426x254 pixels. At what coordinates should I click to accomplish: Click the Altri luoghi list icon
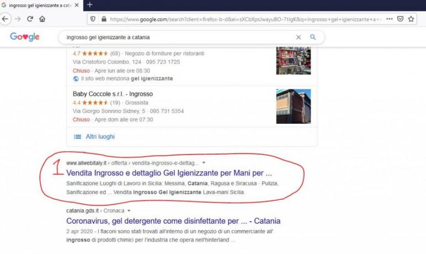77,137
